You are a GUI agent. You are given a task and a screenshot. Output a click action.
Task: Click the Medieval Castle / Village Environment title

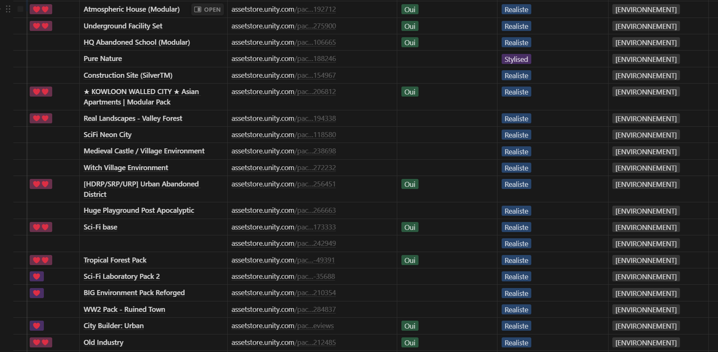144,151
